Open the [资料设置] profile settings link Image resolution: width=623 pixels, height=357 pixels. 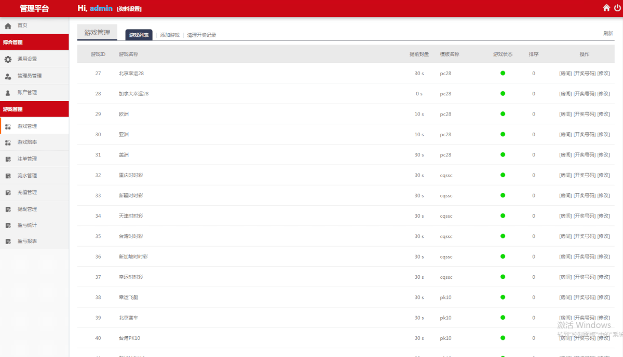(129, 9)
